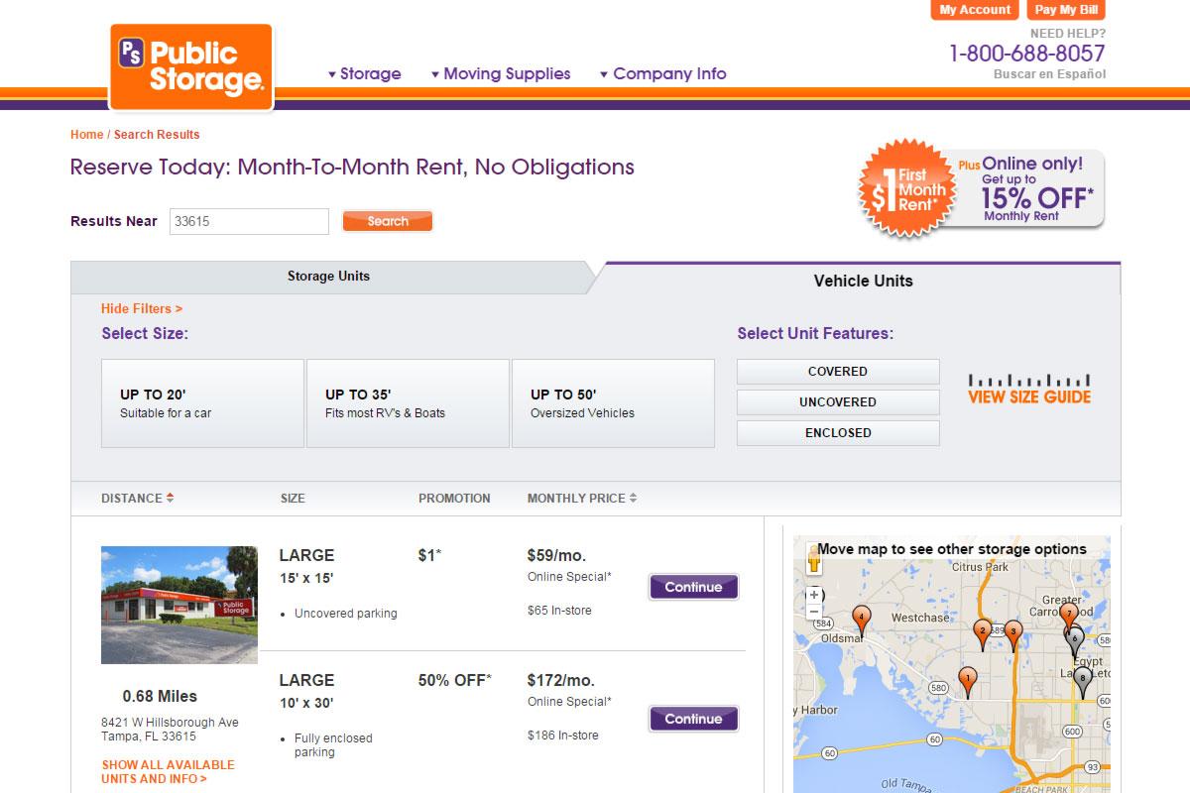The width and height of the screenshot is (1190, 793).
Task: Expand the Storage dropdown menu
Action: click(x=364, y=74)
